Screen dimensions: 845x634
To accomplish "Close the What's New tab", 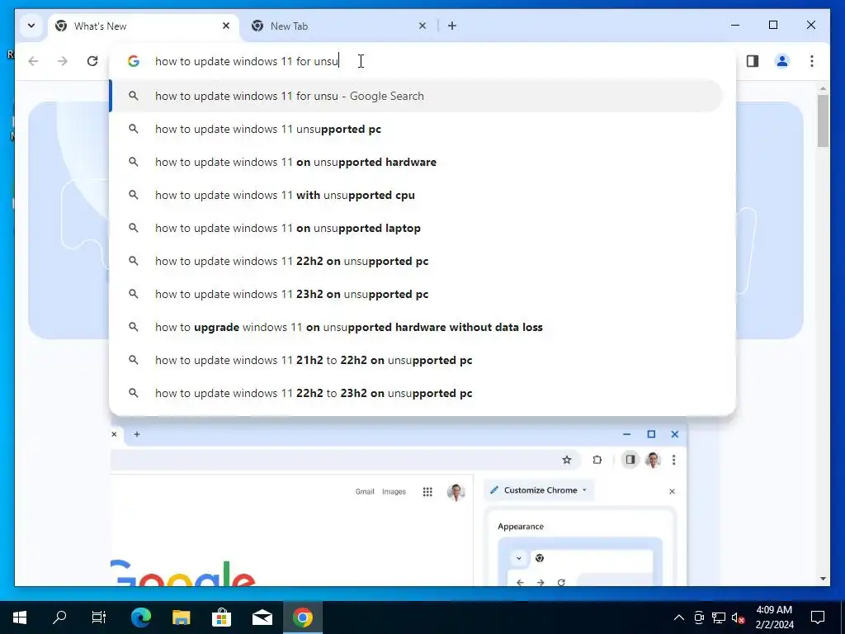I will pyautogui.click(x=226, y=26).
